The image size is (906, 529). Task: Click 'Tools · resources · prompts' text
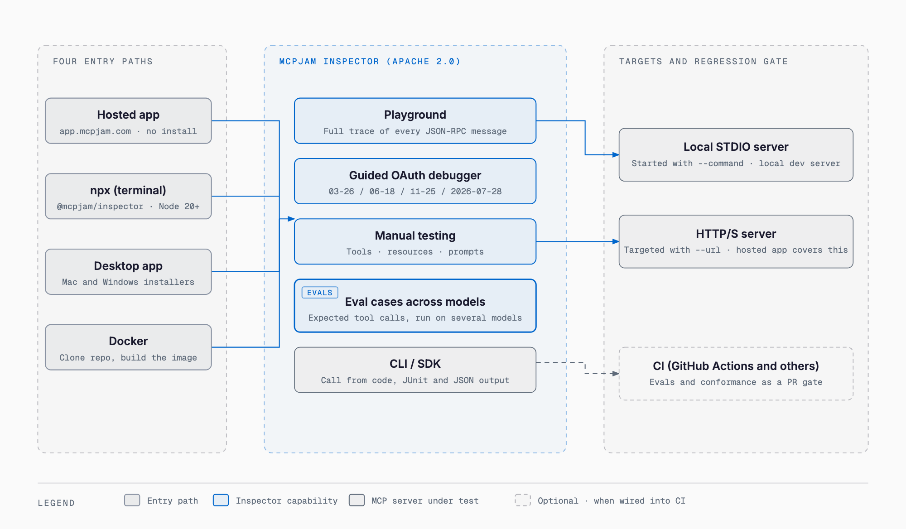415,252
